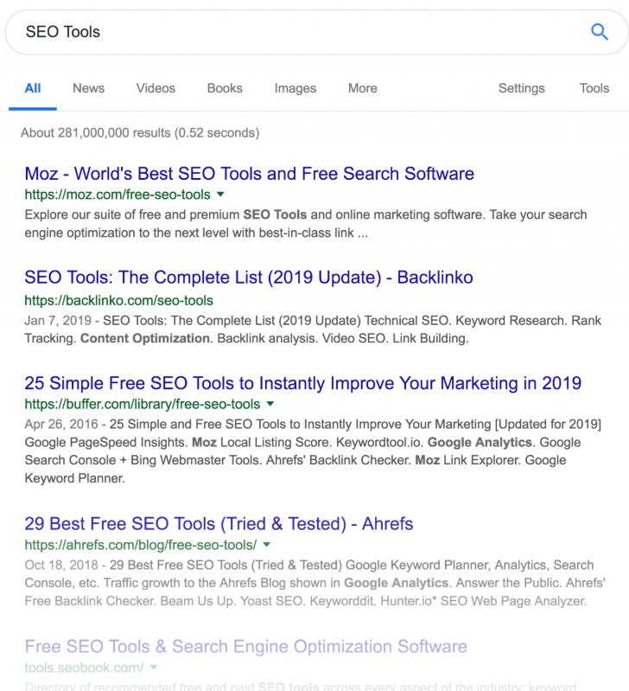
Task: Open the dropdown arrow beside moz.com URL
Action: pos(221,195)
